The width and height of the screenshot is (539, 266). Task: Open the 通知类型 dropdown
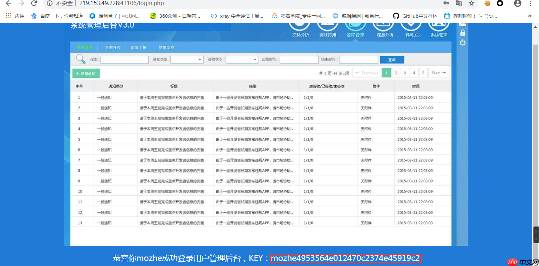(x=187, y=59)
